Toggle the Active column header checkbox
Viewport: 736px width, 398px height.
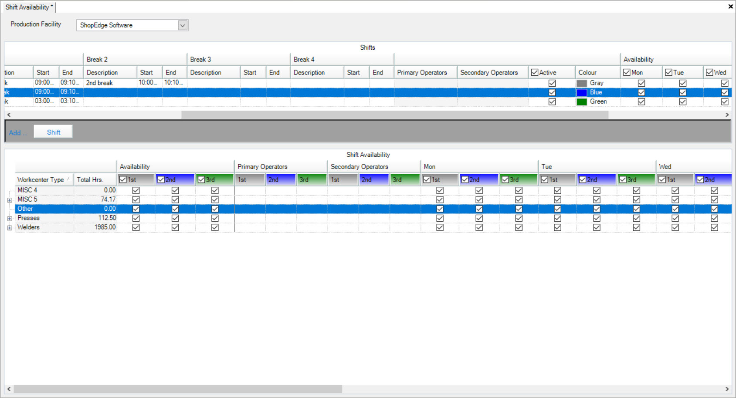535,72
